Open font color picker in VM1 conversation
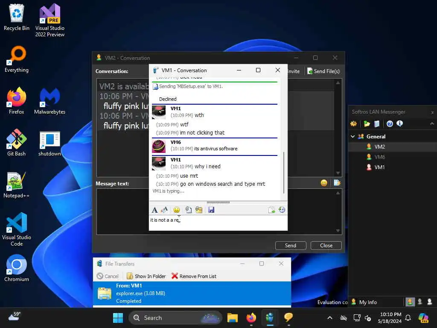 [164, 210]
